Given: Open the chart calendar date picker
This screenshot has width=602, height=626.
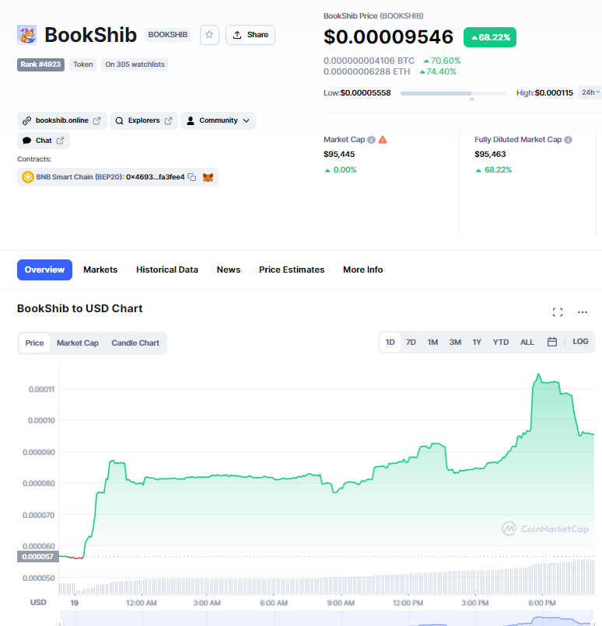Looking at the screenshot, I should (552, 342).
